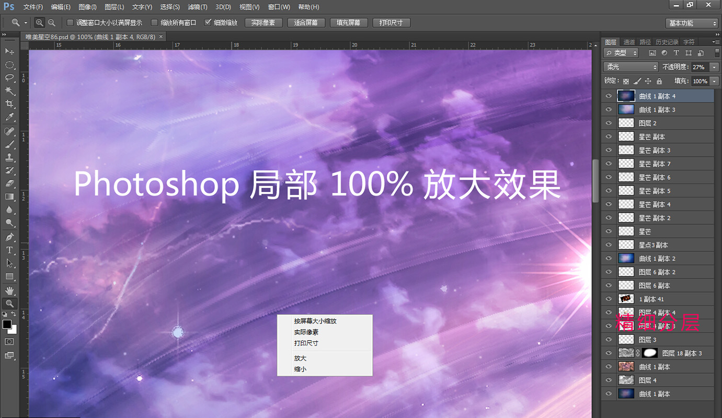The image size is (722, 418).
Task: Select the Move tool
Action: [x=9, y=51]
